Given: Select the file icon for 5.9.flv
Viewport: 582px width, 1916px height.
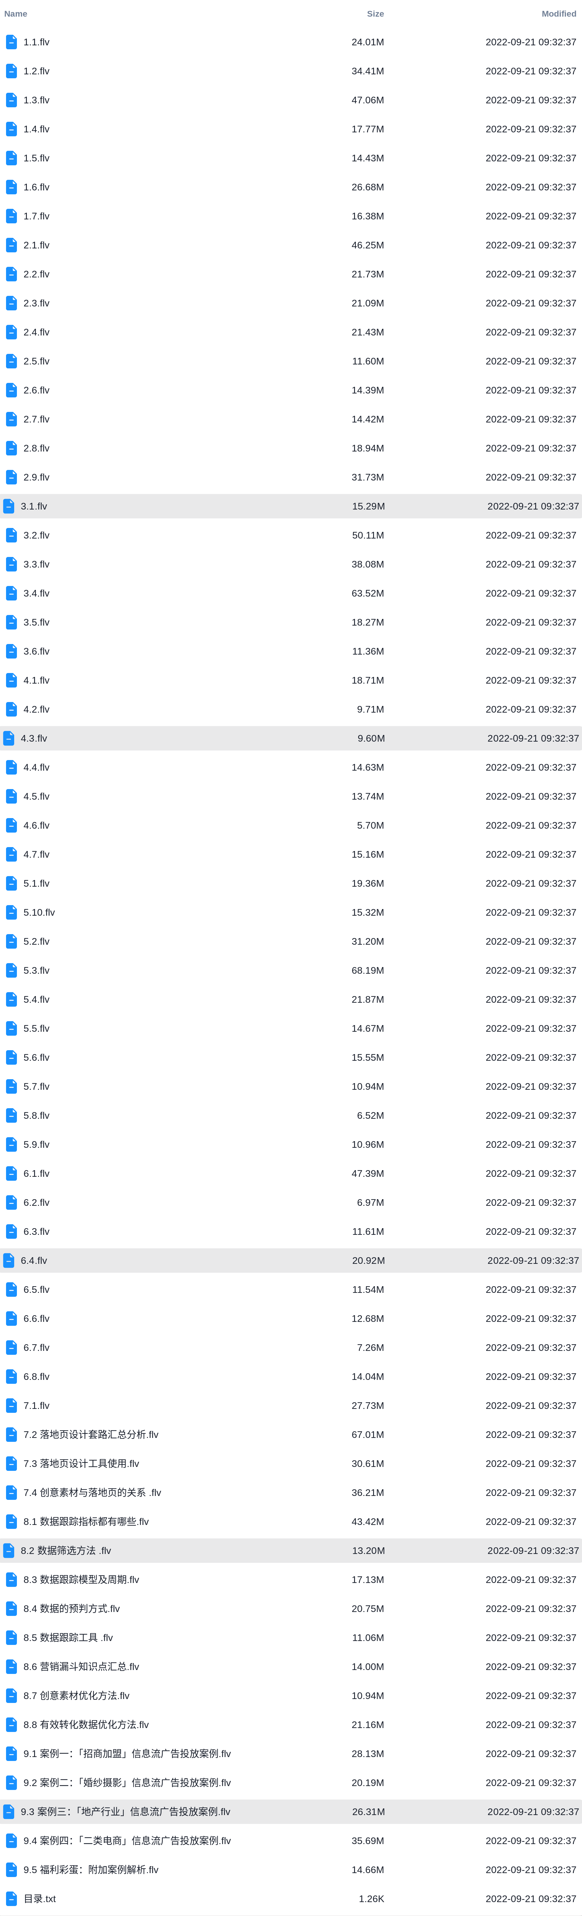Looking at the screenshot, I should [11, 1145].
